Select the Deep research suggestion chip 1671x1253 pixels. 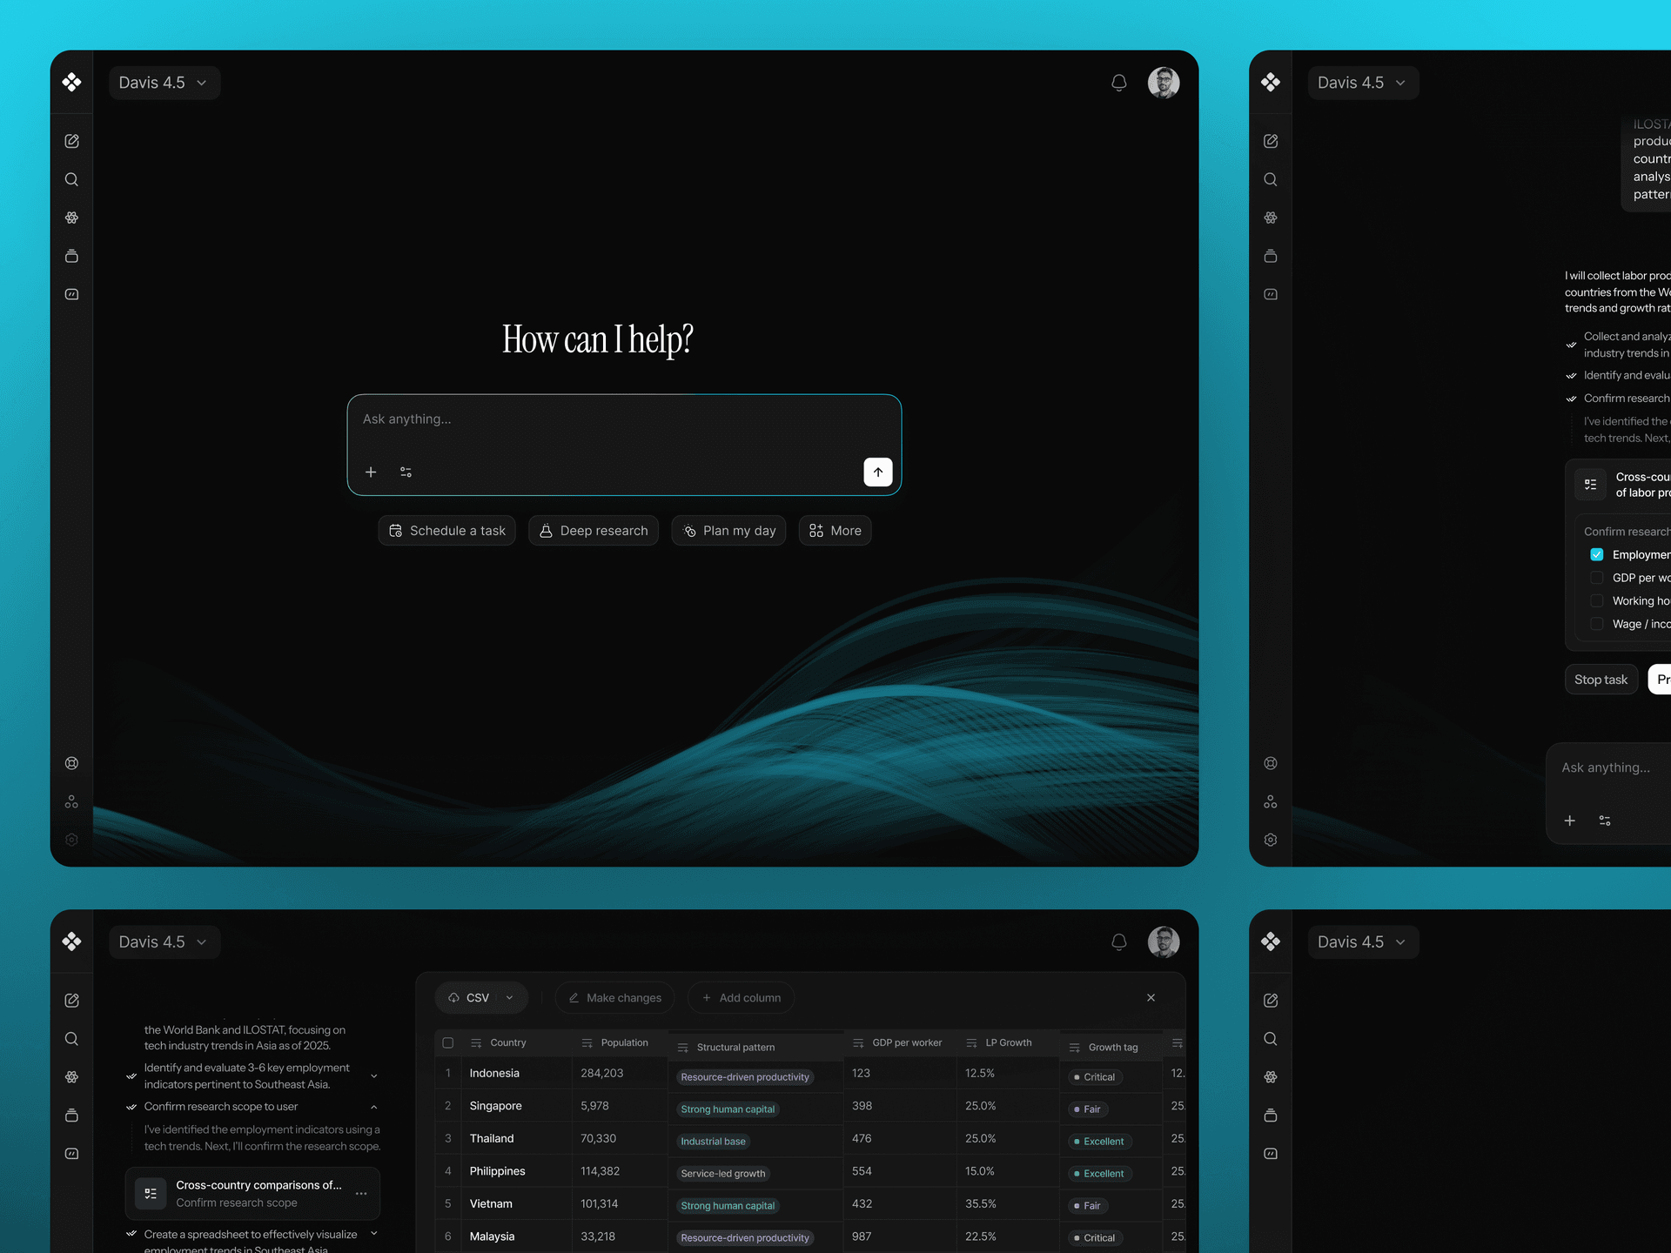click(594, 531)
